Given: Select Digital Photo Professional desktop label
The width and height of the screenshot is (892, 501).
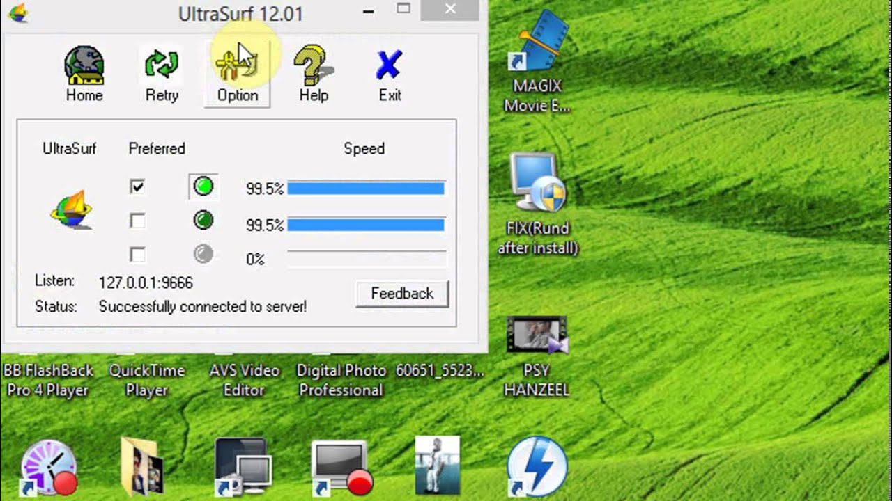Looking at the screenshot, I should [341, 380].
